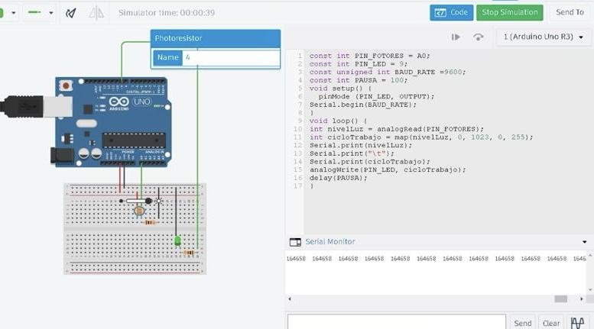Toggle the Code editor panel
The image size is (594, 329).
pos(452,12)
